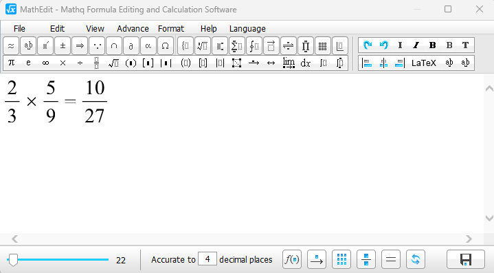Open the partial derivative symbols palette
Screen dimensions: 494x273
tap(131, 45)
